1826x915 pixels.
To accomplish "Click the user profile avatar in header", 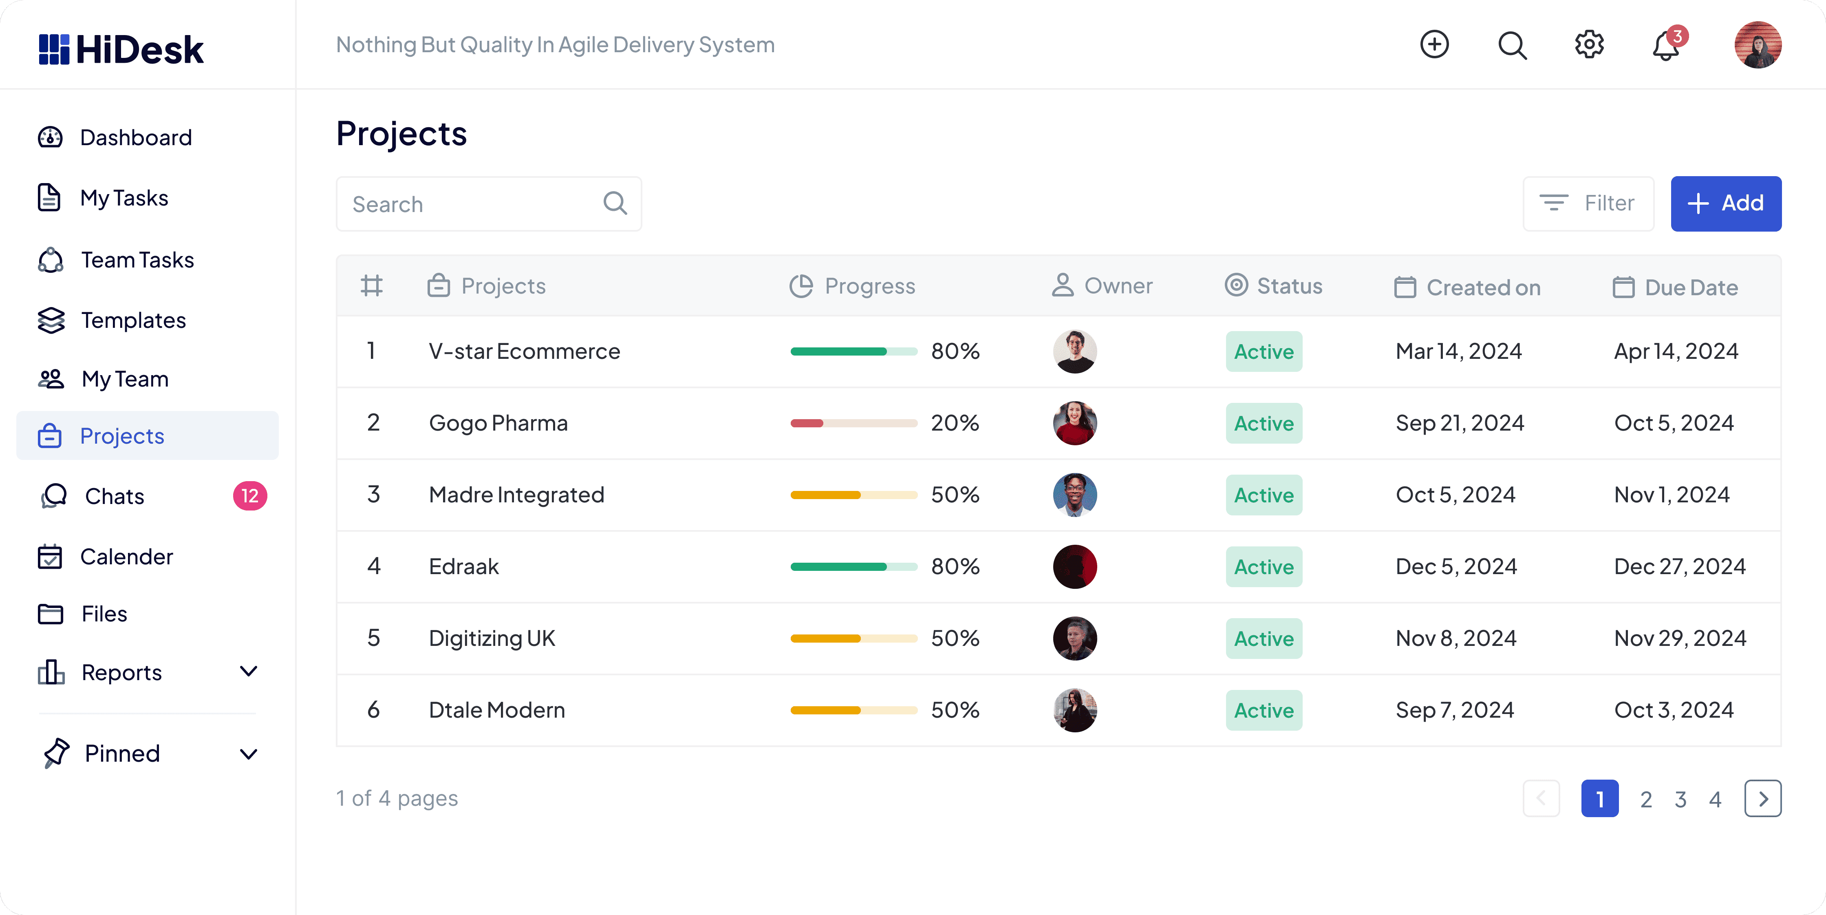I will [x=1757, y=45].
